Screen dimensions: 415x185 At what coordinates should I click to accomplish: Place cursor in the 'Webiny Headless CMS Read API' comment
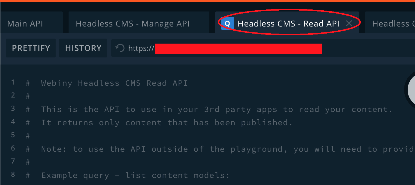tap(114, 83)
